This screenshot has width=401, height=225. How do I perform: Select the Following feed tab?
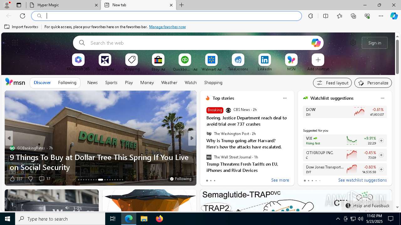67,82
